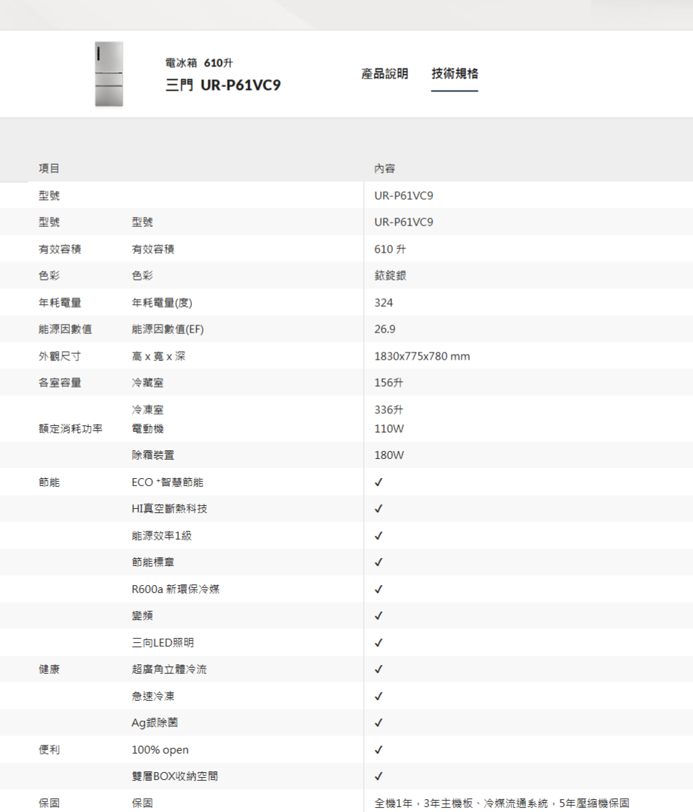Click the checkmark for R600a 新環保冷媒
Screen dimensions: 693x812
click(379, 589)
